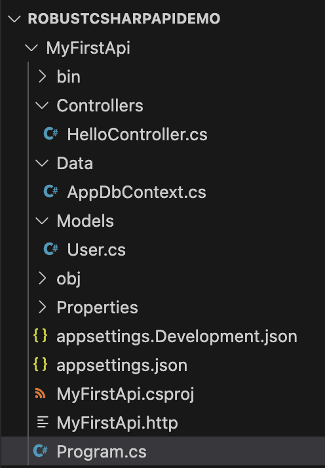Collapse the Controllers folder

(42, 105)
